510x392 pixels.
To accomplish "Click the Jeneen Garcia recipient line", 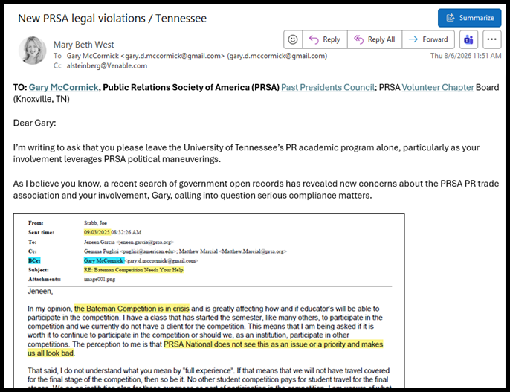I will pos(129,242).
